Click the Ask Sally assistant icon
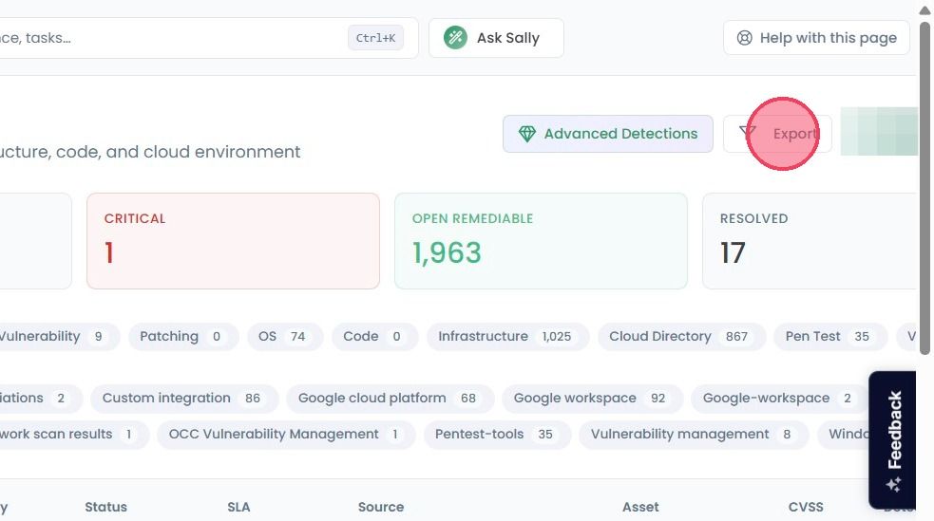Image resolution: width=934 pixels, height=521 pixels. (x=455, y=38)
